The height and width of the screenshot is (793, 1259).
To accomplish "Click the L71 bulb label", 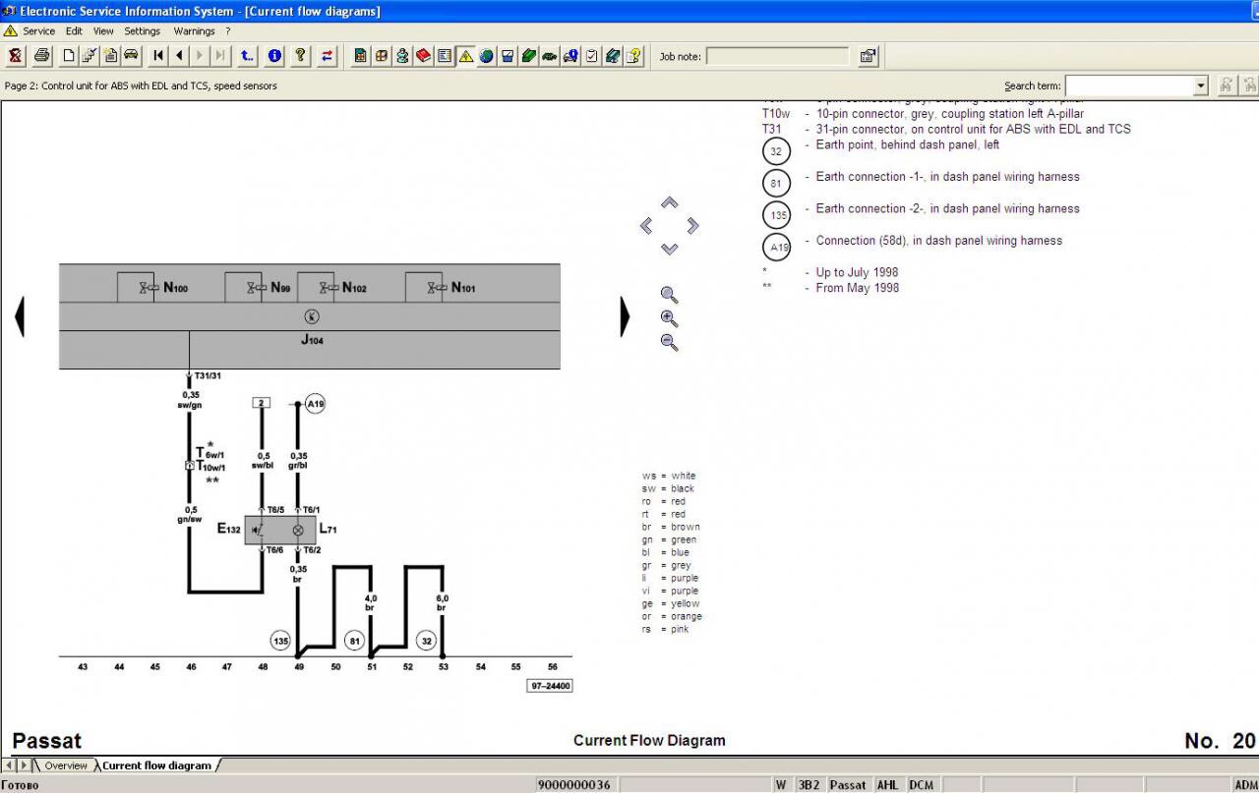I will tap(329, 529).
